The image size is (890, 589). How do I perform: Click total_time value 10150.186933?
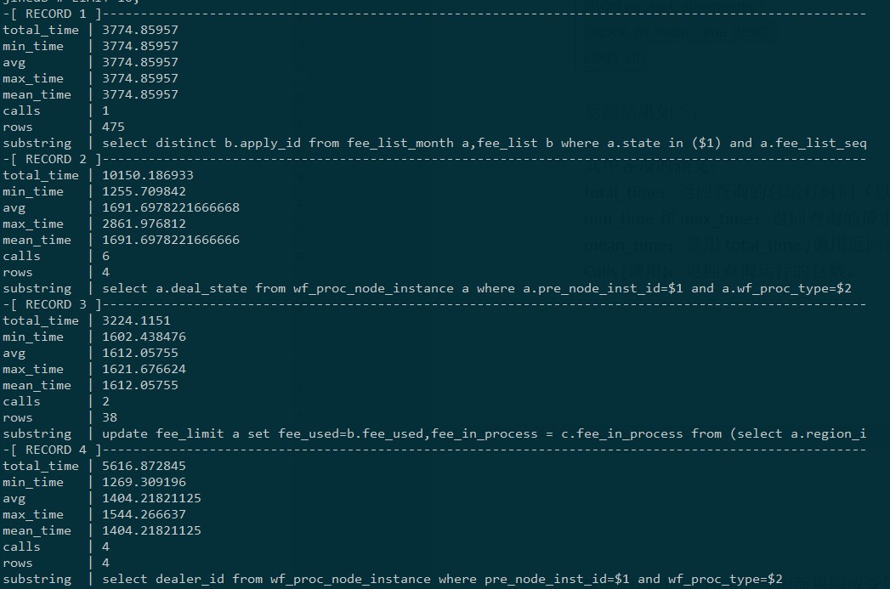point(148,175)
